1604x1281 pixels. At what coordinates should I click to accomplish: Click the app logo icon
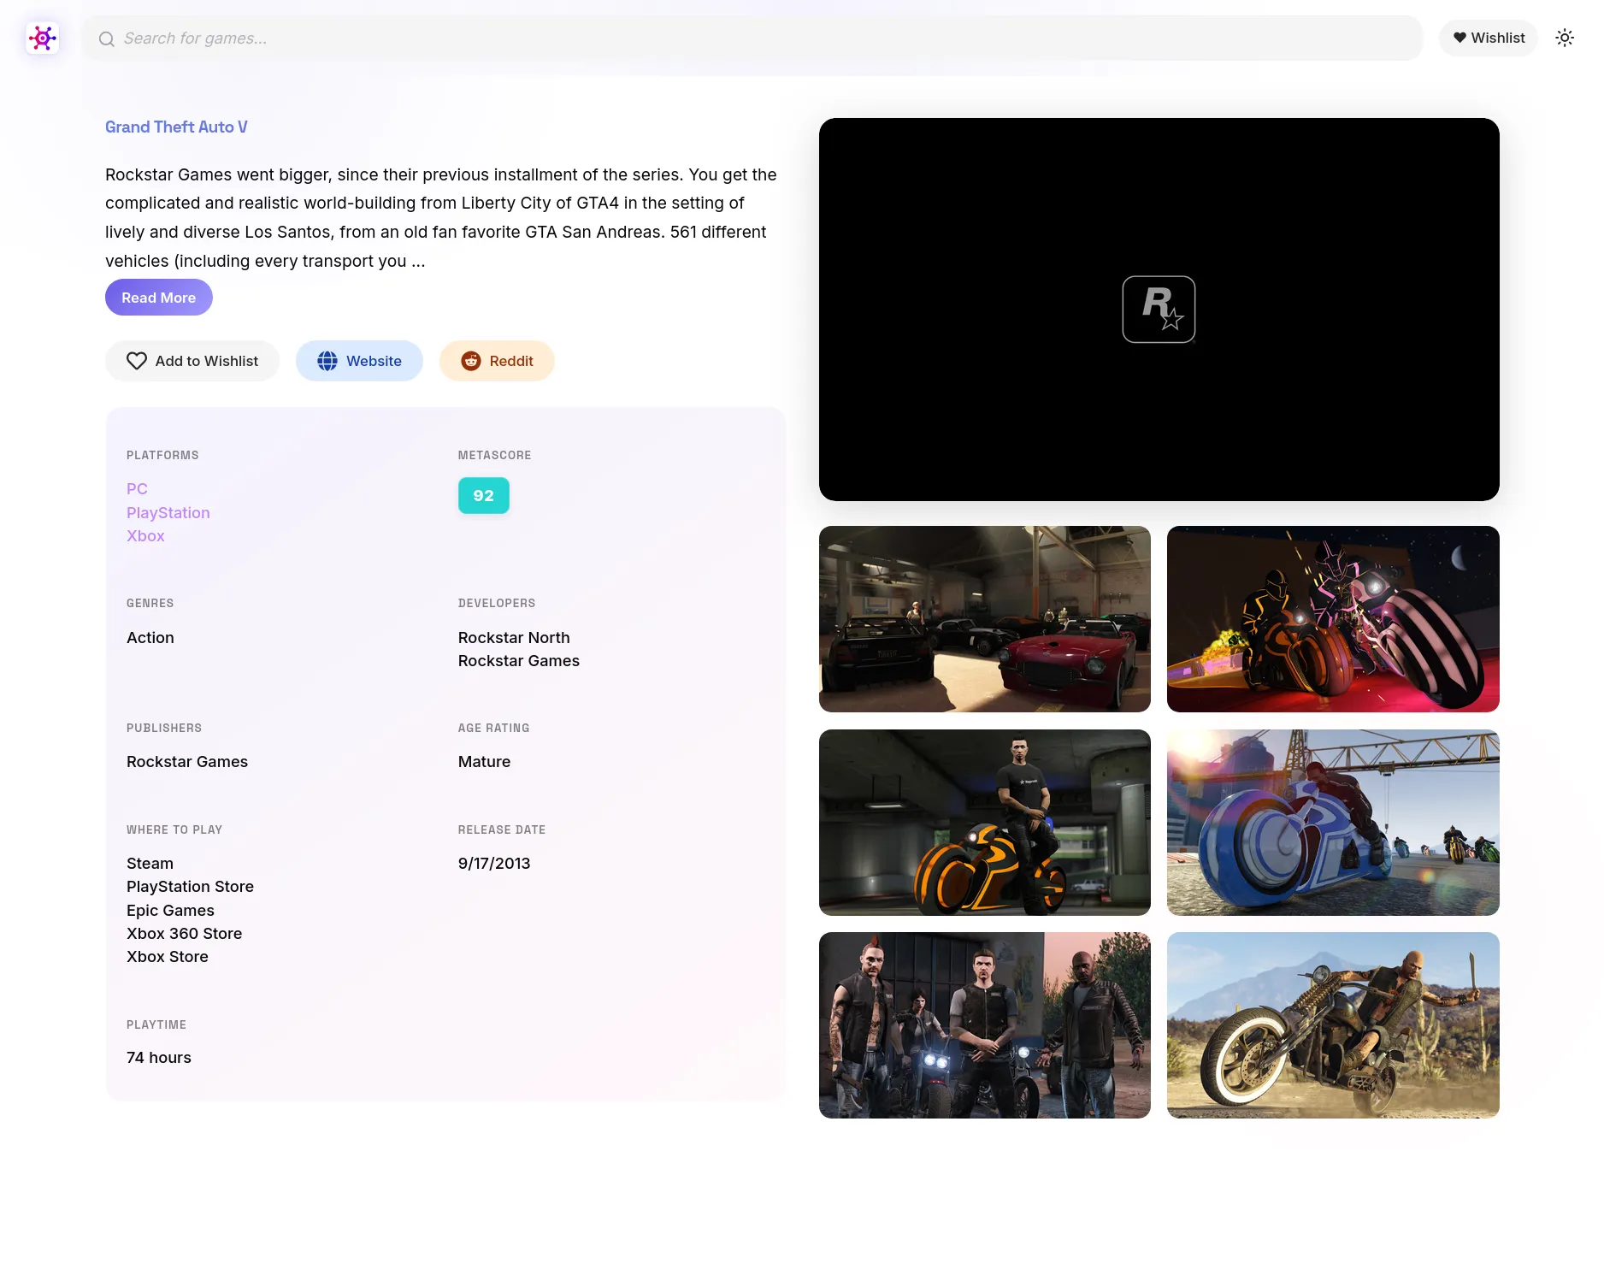tap(42, 38)
